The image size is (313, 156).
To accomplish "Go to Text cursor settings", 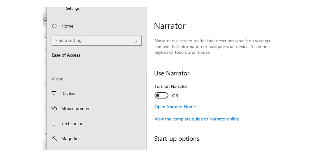I will point(72,124).
